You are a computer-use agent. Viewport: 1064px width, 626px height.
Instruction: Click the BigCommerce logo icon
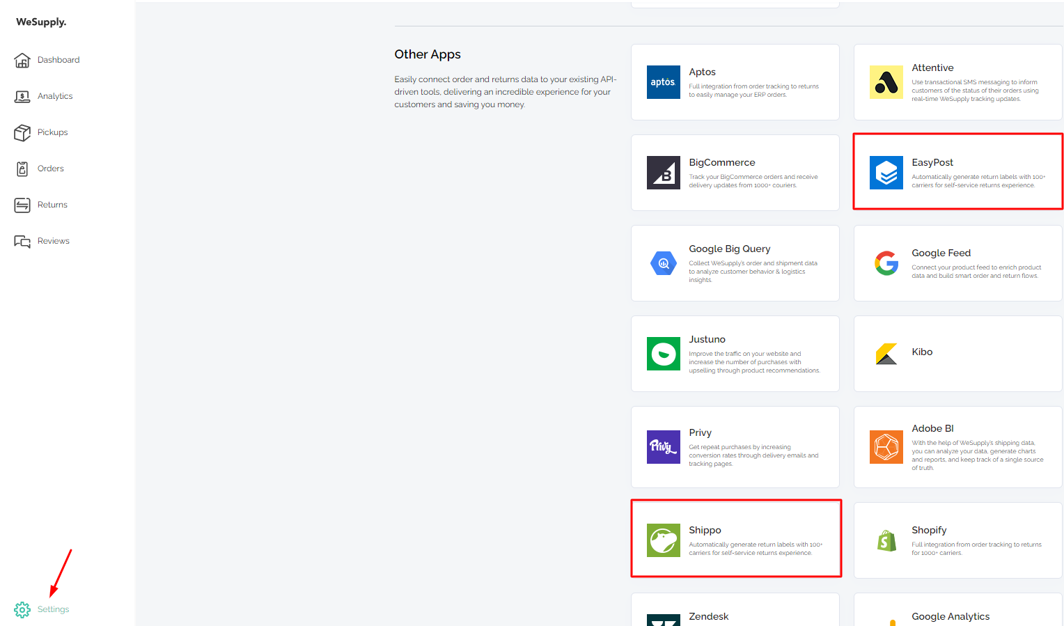point(664,173)
